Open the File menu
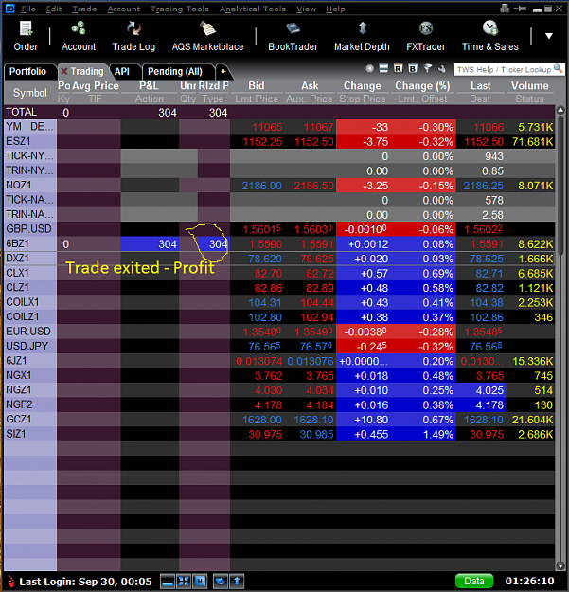The height and width of the screenshot is (592, 569). 28,9
